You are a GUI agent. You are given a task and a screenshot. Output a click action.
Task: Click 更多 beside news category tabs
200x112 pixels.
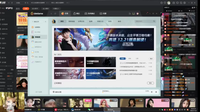coord(151,59)
